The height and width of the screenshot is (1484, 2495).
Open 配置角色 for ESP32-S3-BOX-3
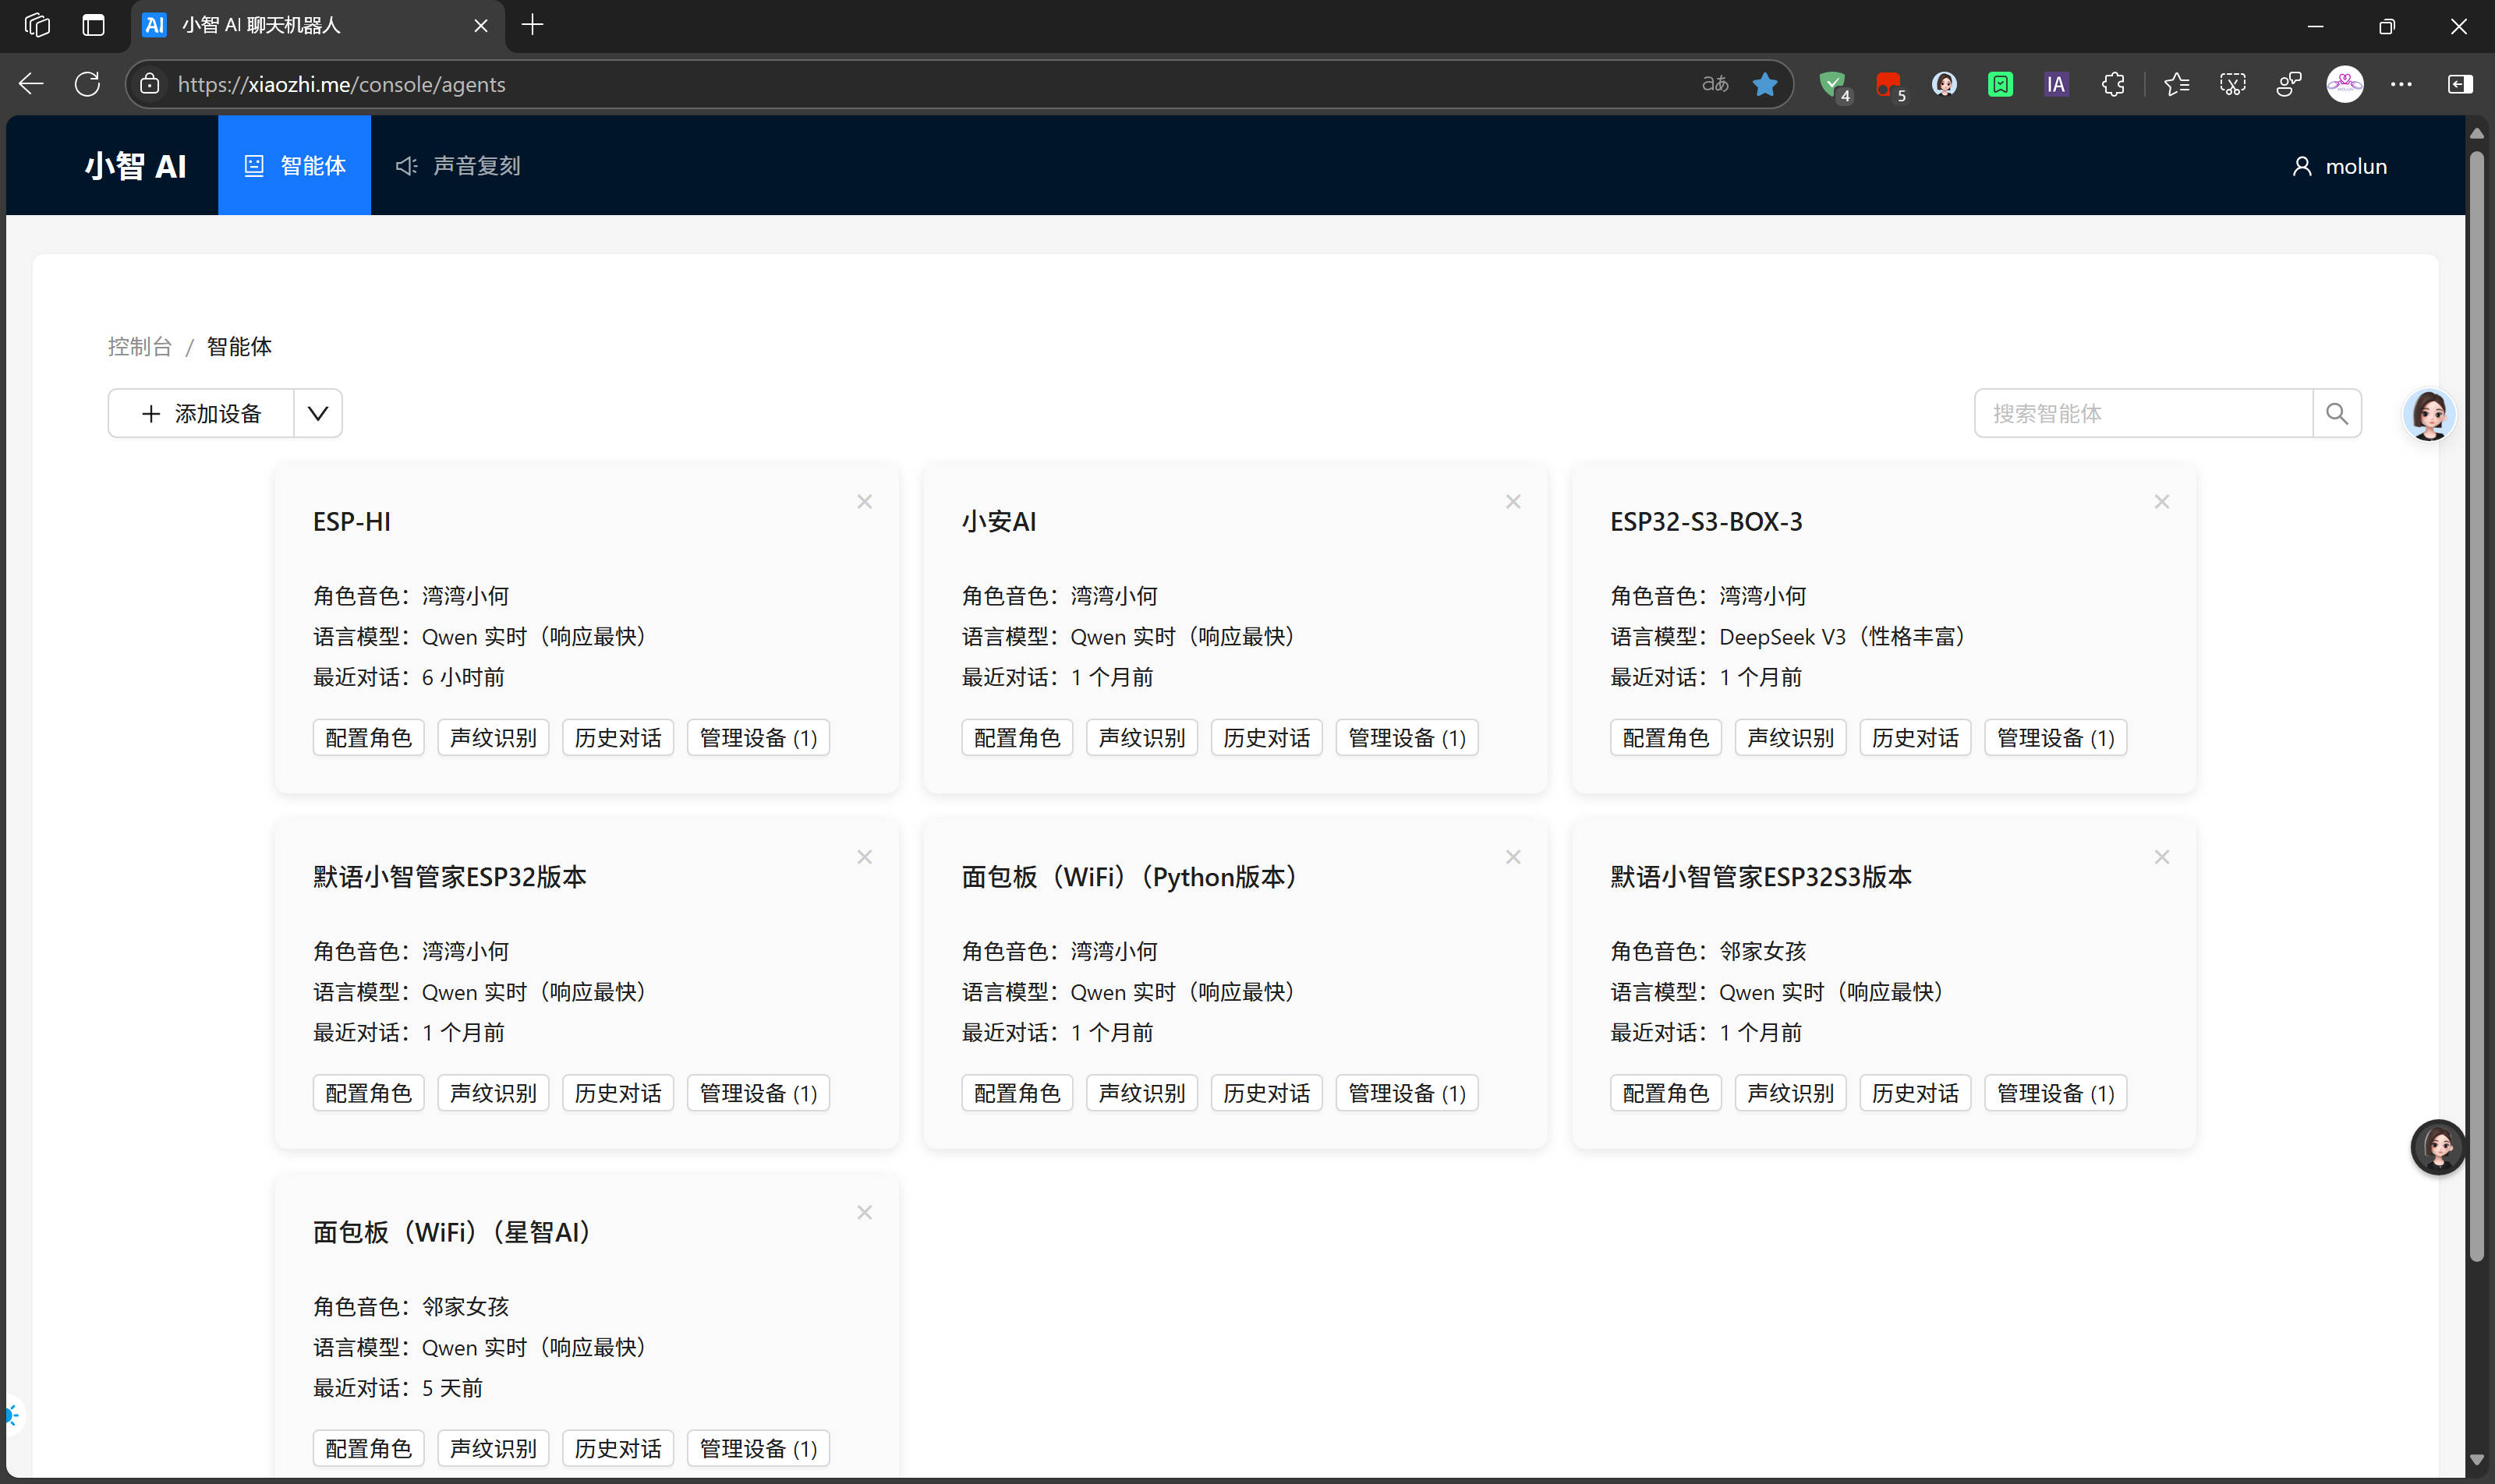point(1665,738)
